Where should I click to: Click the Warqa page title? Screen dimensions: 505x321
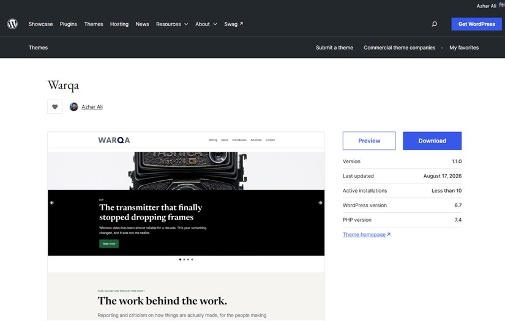63,86
